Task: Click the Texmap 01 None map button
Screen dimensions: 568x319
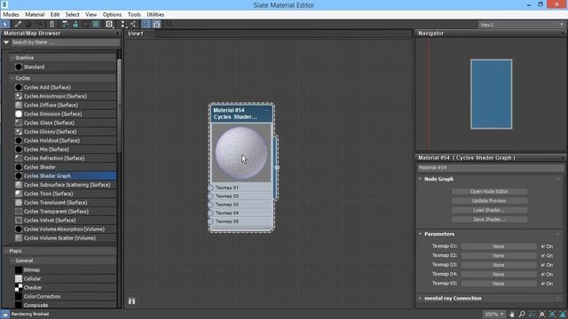Action: tap(499, 246)
